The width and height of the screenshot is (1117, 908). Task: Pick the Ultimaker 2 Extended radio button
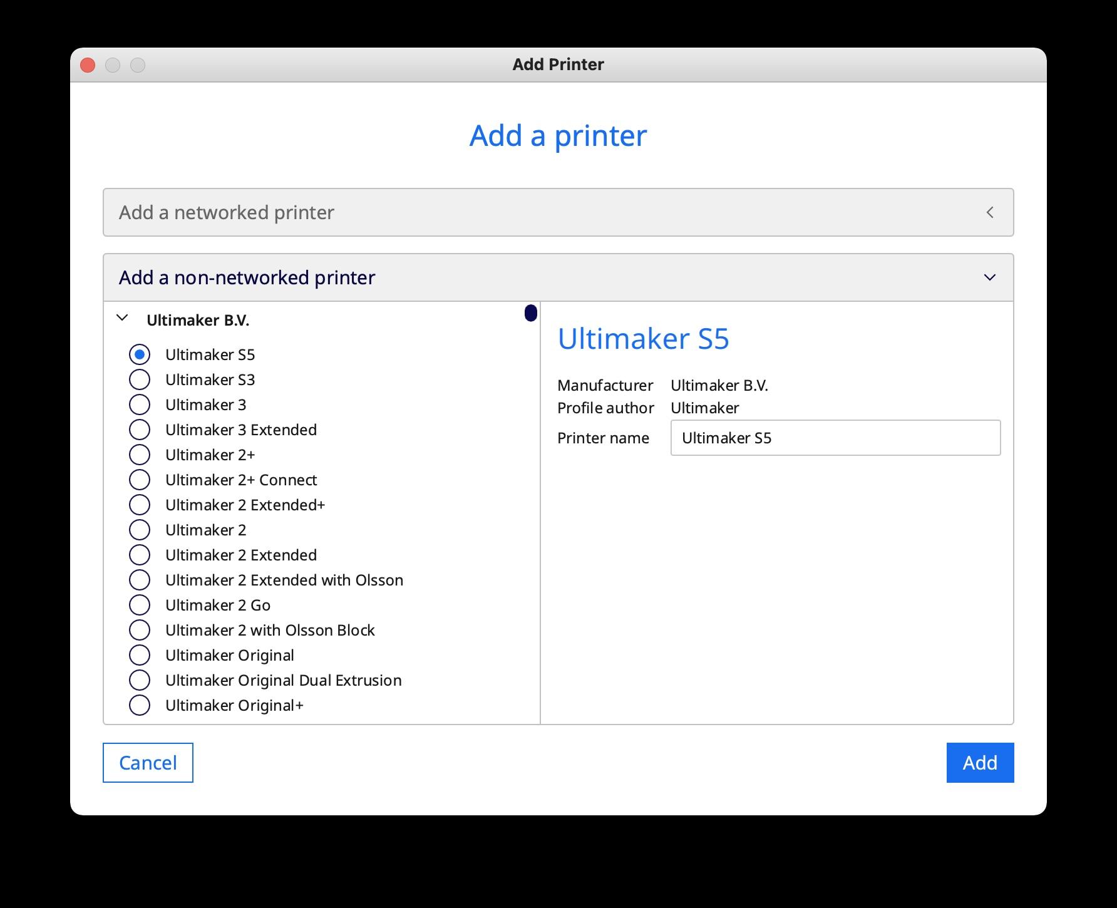tap(139, 555)
